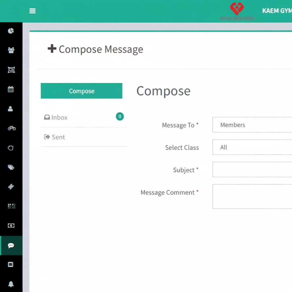Open the chat message sidebar icon
The height and width of the screenshot is (292, 292).
tap(11, 245)
